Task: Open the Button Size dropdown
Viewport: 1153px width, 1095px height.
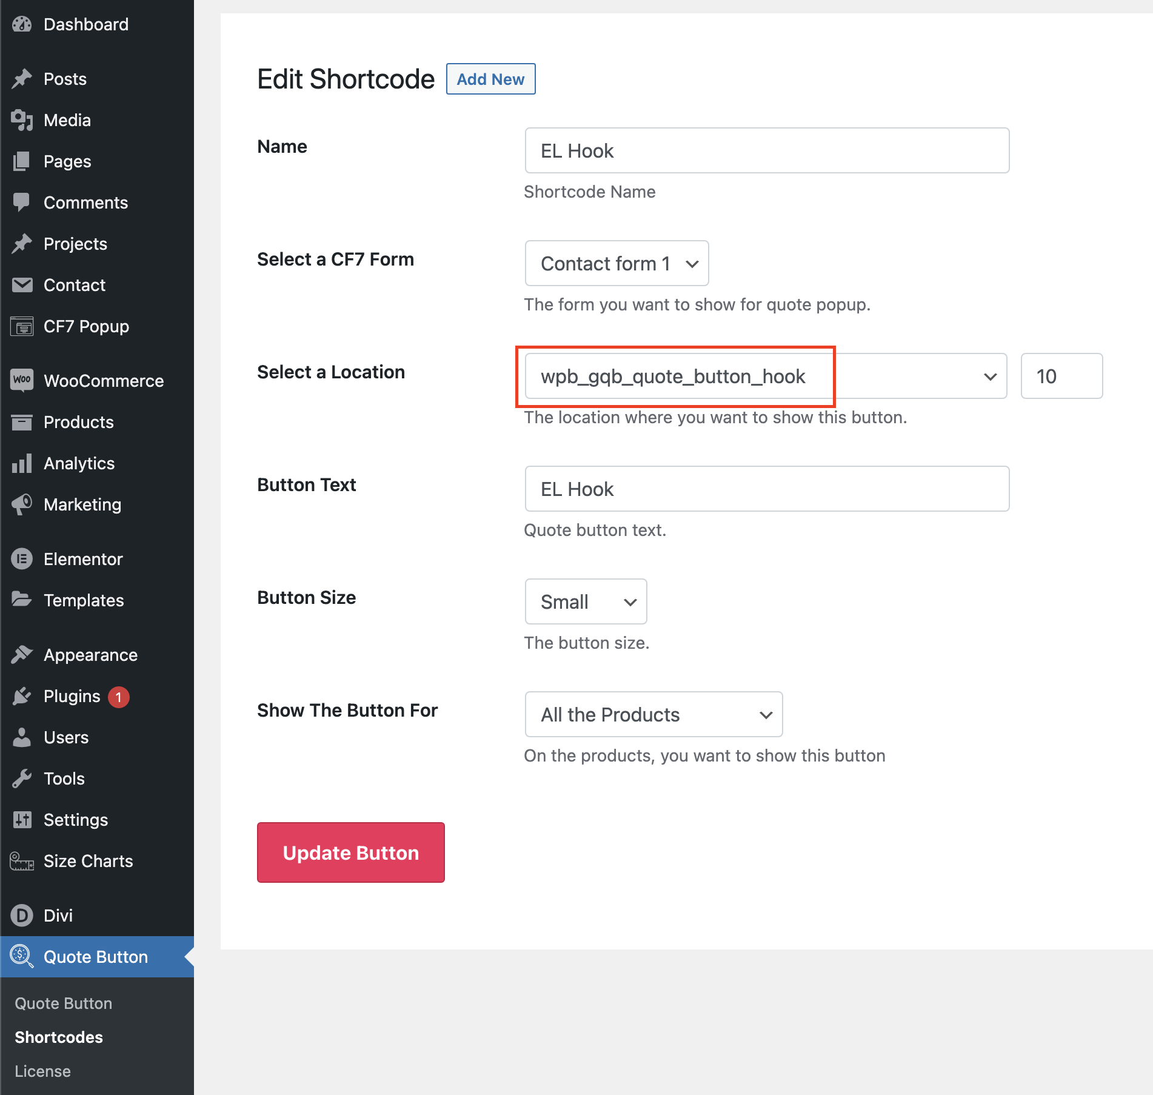Action: (x=584, y=601)
